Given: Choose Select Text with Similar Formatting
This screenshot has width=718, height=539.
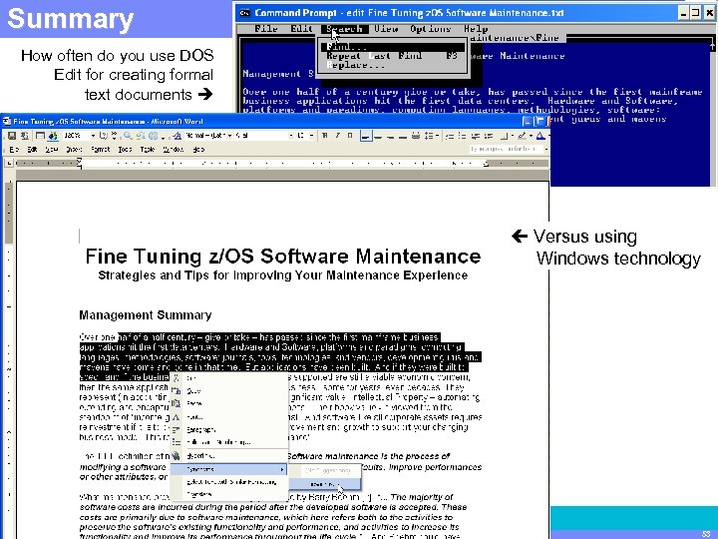Looking at the screenshot, I should click(229, 482).
